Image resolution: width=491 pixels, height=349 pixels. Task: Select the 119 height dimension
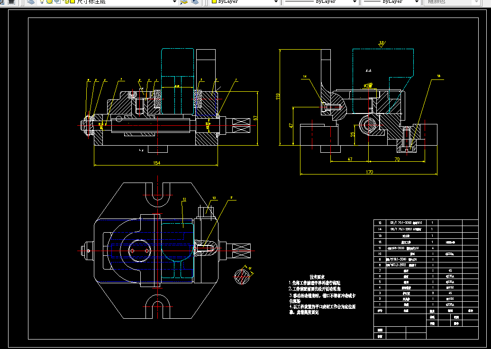pyautogui.click(x=277, y=97)
